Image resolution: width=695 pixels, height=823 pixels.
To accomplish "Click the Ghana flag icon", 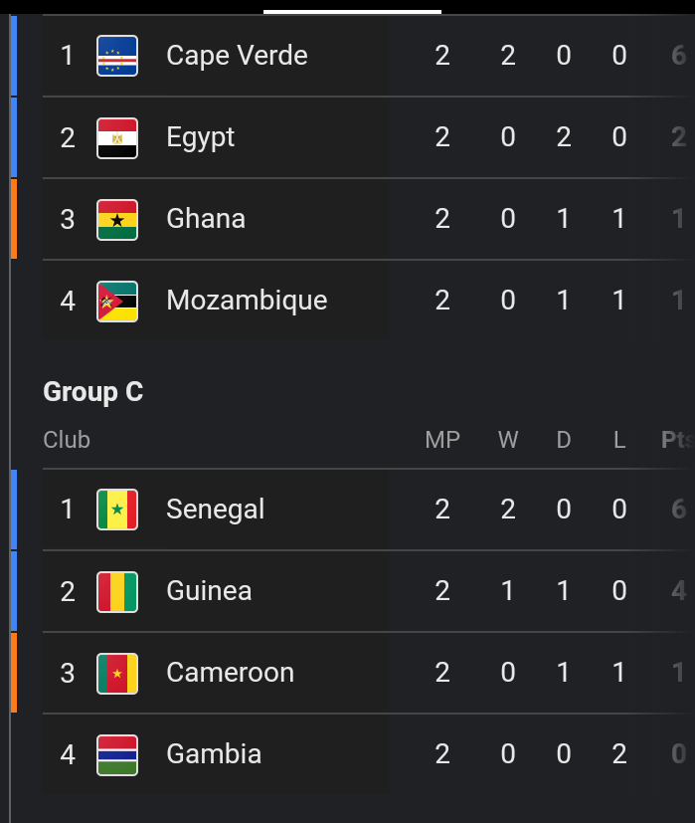I will pos(117,219).
